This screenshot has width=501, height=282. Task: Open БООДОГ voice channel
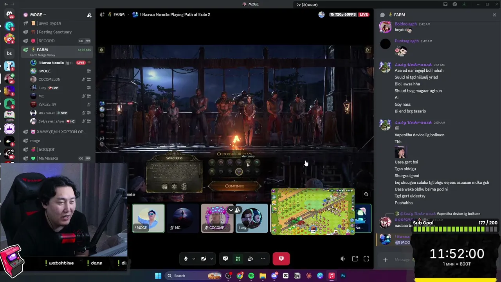click(56, 150)
